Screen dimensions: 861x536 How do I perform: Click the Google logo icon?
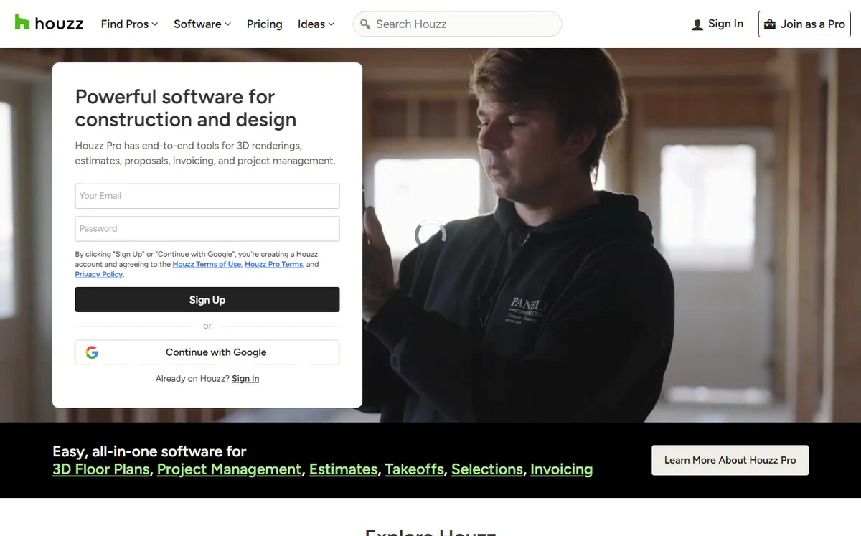point(92,352)
